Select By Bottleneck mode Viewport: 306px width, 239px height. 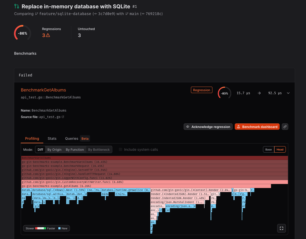pyautogui.click(x=99, y=149)
